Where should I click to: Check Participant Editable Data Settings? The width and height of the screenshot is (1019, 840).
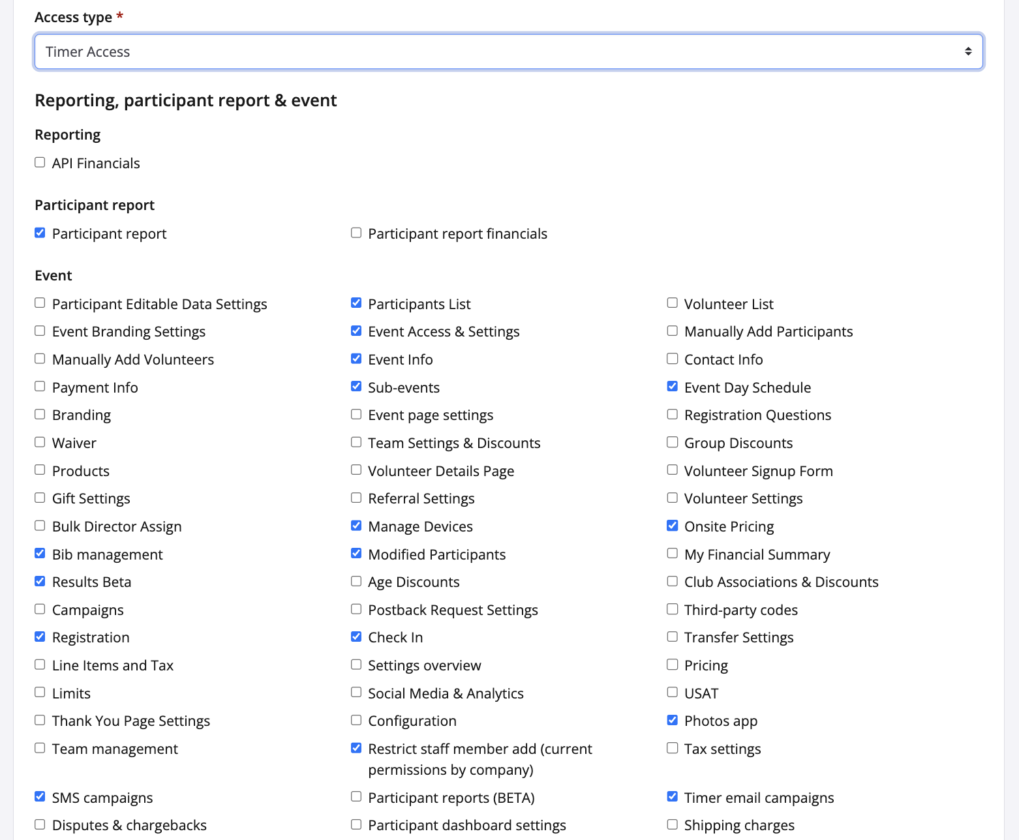point(40,303)
